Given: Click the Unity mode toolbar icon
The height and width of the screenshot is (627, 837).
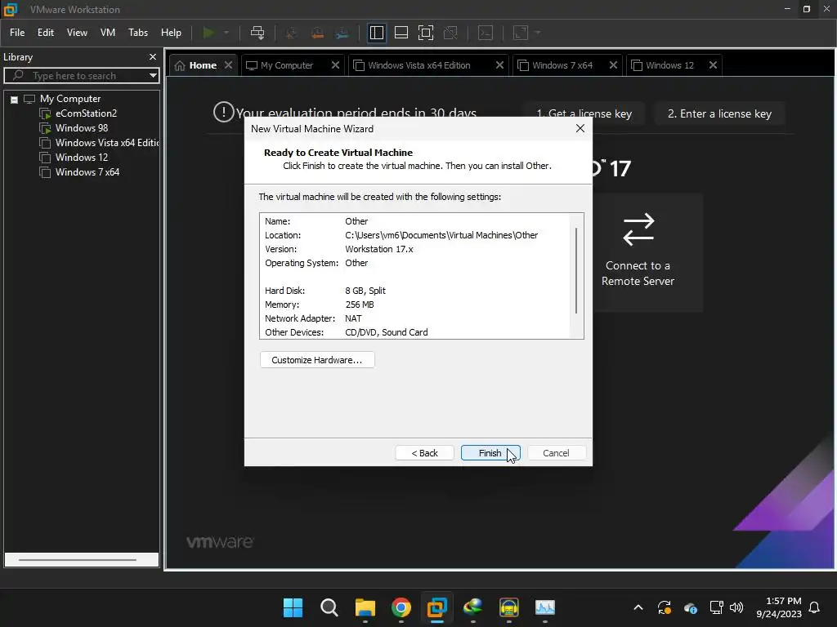Looking at the screenshot, I should click(x=450, y=33).
